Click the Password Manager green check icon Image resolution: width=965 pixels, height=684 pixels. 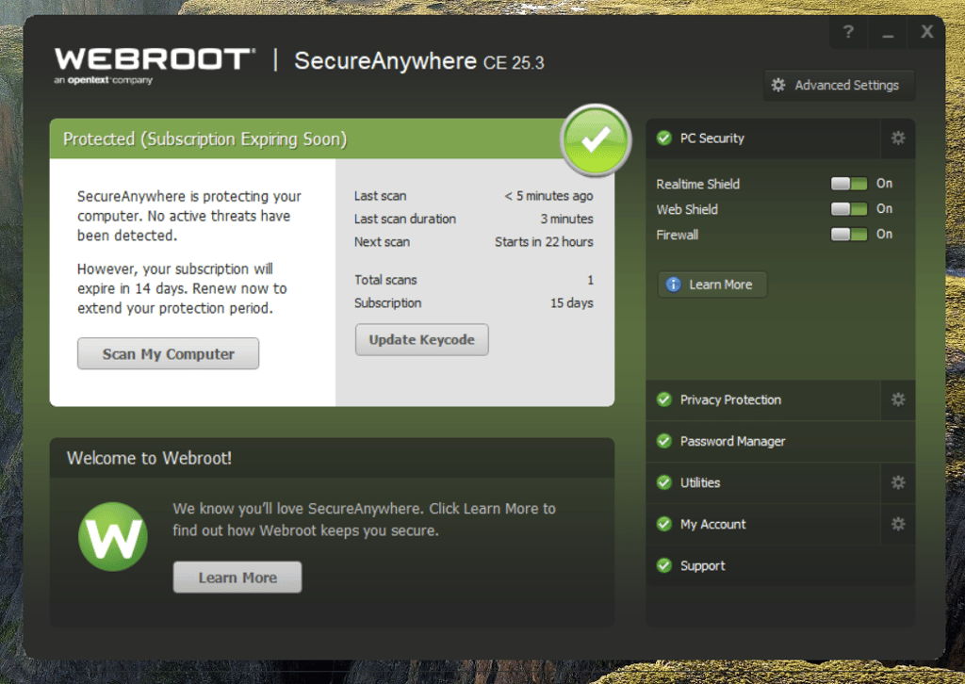pos(664,441)
